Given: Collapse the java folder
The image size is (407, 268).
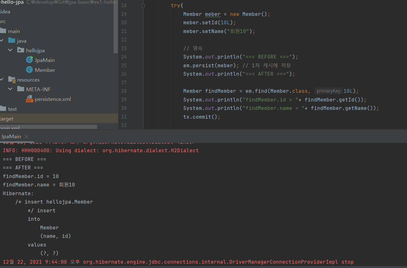Looking at the screenshot, I should [x=2, y=40].
